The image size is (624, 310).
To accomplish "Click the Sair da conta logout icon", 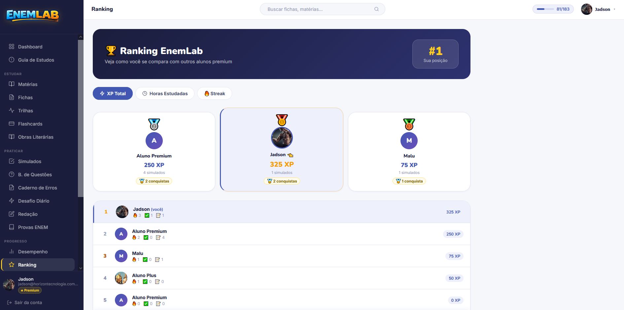I will coord(9,302).
